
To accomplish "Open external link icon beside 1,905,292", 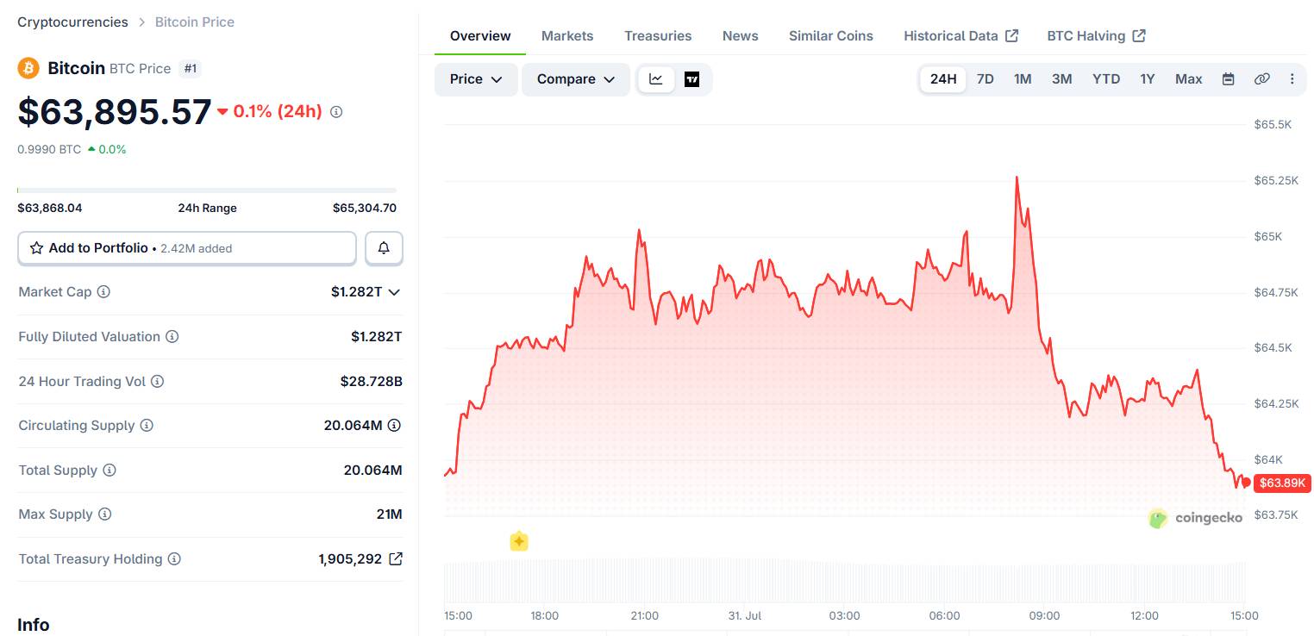I will tap(395, 558).
